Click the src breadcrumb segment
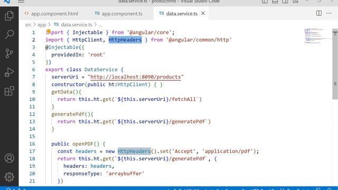338x190 pixels. pyautogui.click(x=28, y=25)
